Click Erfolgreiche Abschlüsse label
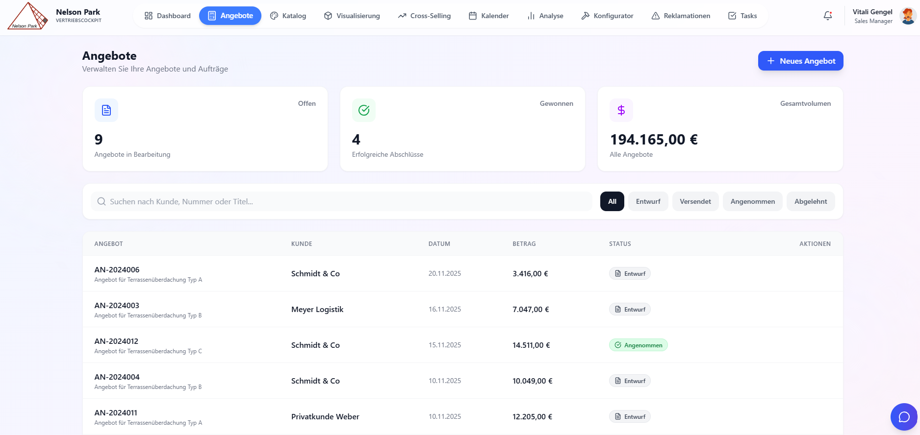The width and height of the screenshot is (920, 435). click(x=387, y=154)
